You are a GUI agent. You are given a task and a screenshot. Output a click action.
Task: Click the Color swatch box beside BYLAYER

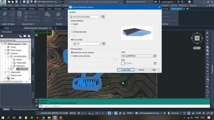(123, 63)
